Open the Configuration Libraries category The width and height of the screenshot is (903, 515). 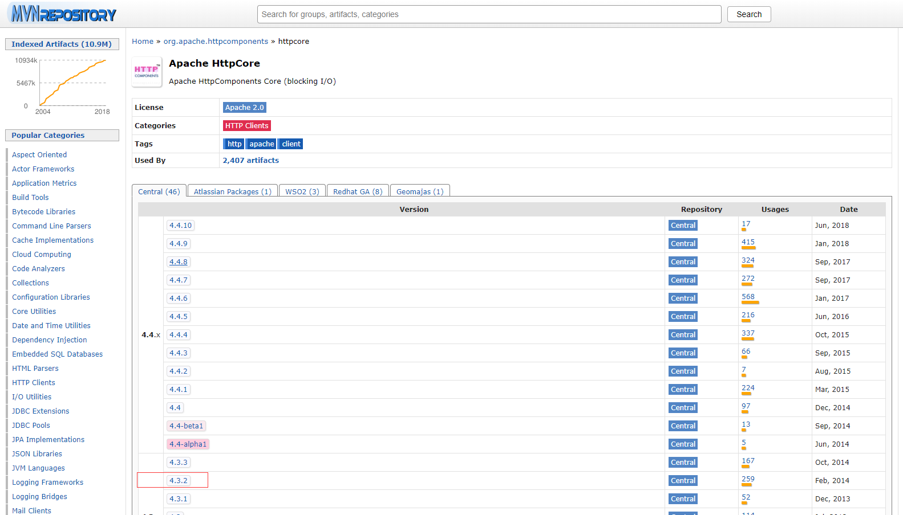[51, 297]
